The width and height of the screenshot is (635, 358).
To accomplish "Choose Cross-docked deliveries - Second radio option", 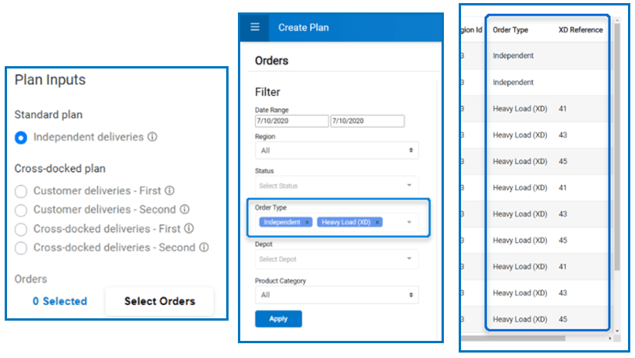I will click(x=21, y=247).
